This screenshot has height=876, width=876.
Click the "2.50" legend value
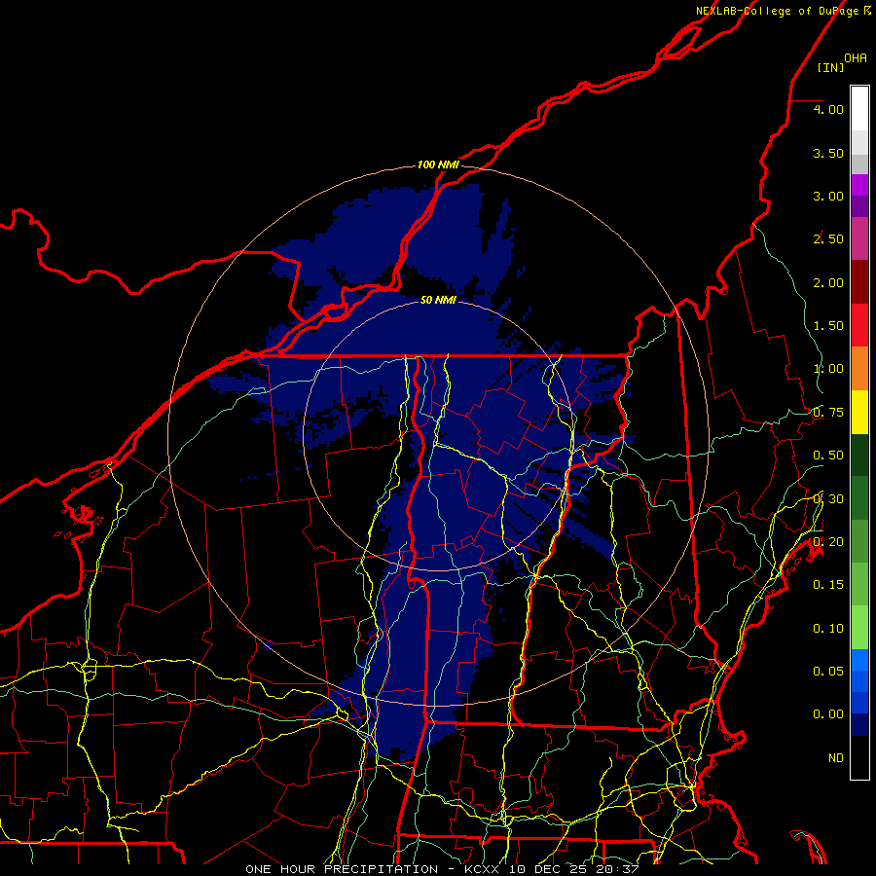tap(828, 239)
